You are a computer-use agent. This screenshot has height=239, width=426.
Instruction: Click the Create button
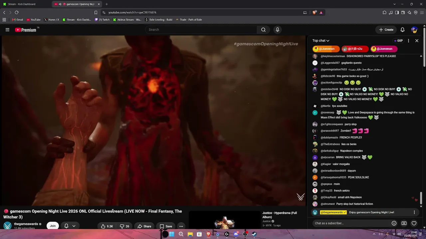(386, 30)
